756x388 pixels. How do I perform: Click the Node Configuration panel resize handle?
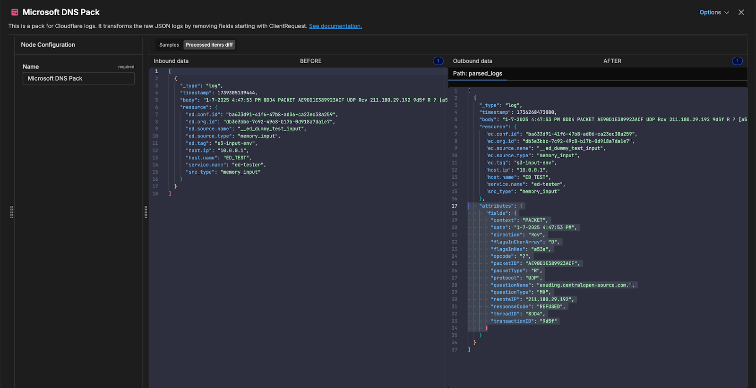pos(146,212)
